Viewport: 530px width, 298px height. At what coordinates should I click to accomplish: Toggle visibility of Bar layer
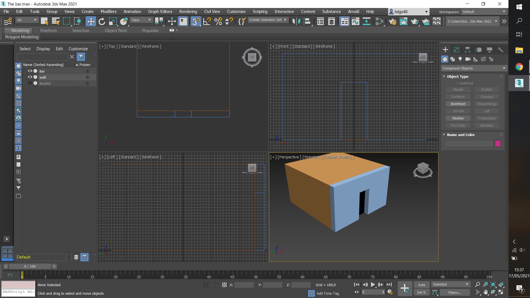(x=30, y=71)
